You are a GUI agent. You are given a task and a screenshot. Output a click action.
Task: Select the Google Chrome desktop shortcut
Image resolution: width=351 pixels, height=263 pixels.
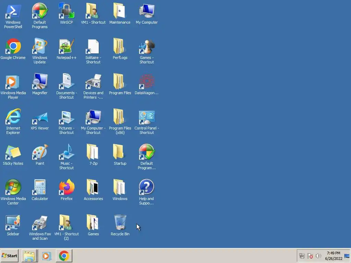pyautogui.click(x=13, y=46)
